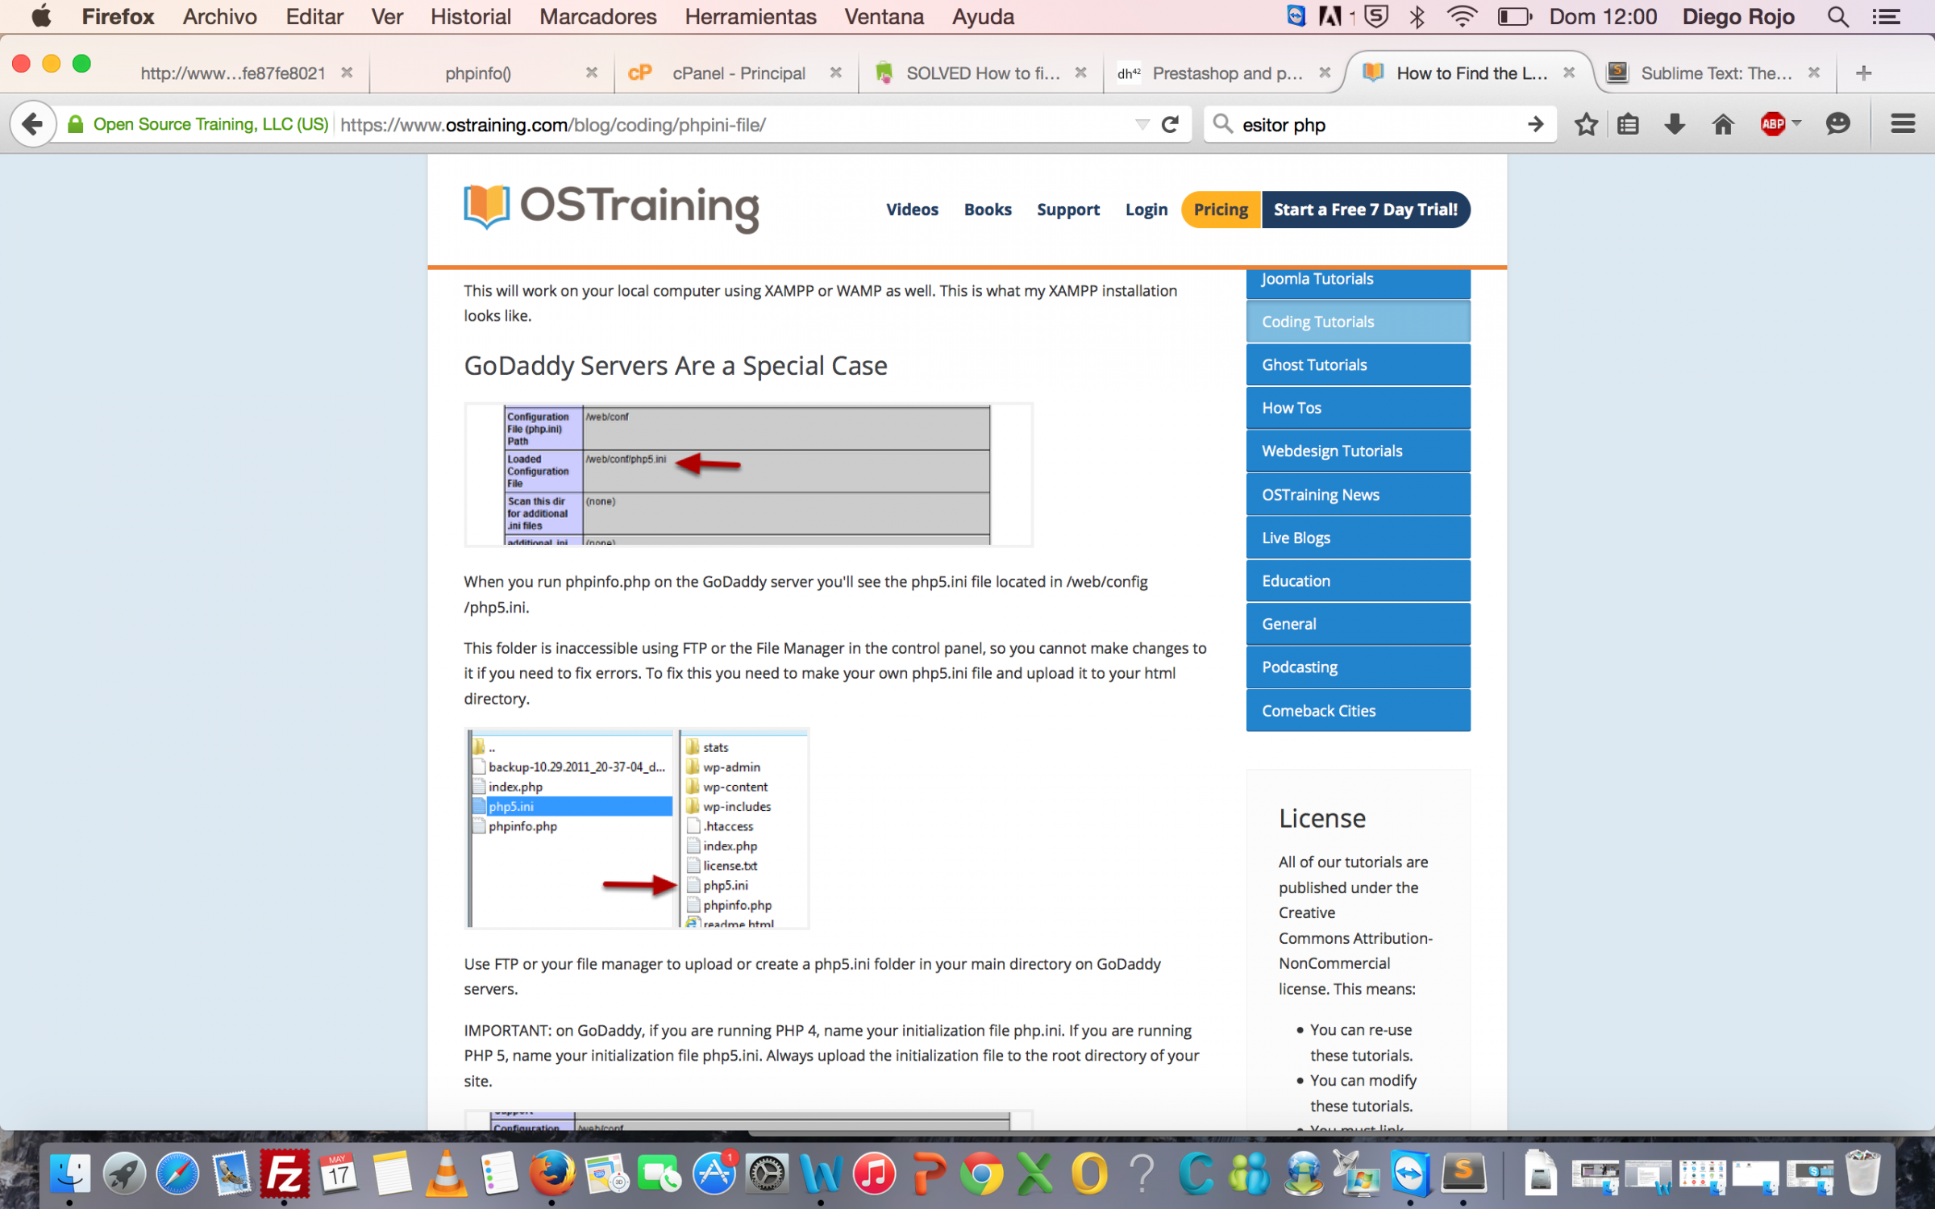Switch to the phpinfo() tab
The height and width of the screenshot is (1209, 1935).
pyautogui.click(x=478, y=73)
